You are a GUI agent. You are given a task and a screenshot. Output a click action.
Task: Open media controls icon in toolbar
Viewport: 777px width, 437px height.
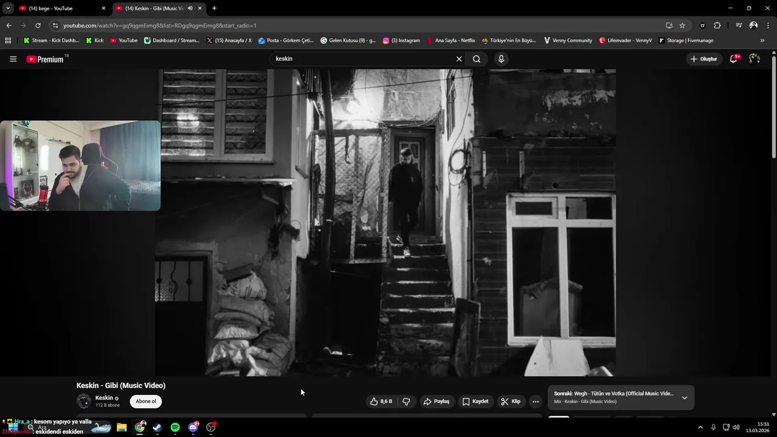point(739,25)
